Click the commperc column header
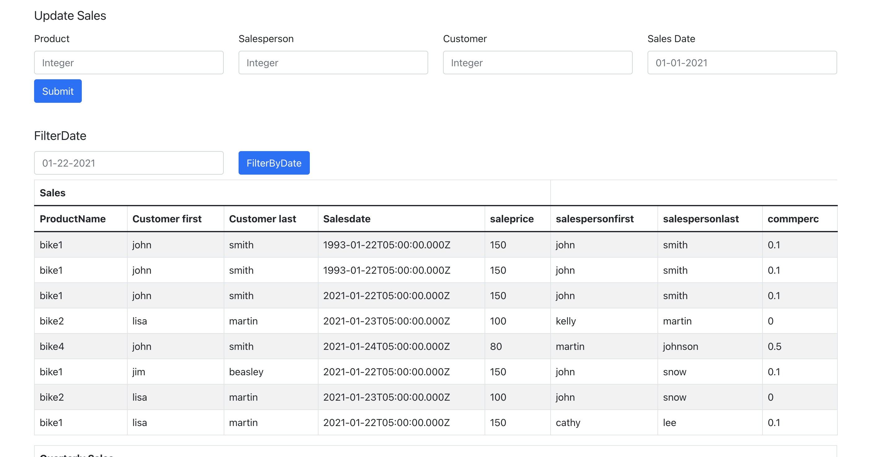 (800, 219)
